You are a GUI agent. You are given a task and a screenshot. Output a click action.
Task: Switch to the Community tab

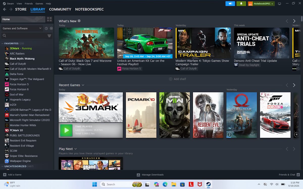60,9
